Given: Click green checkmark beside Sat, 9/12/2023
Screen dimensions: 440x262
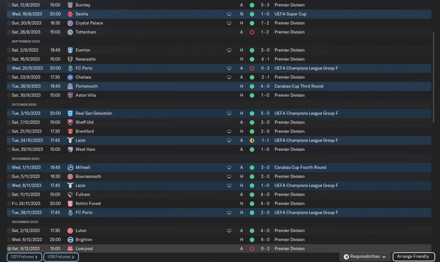Looking at the screenshot, I should point(9,249).
